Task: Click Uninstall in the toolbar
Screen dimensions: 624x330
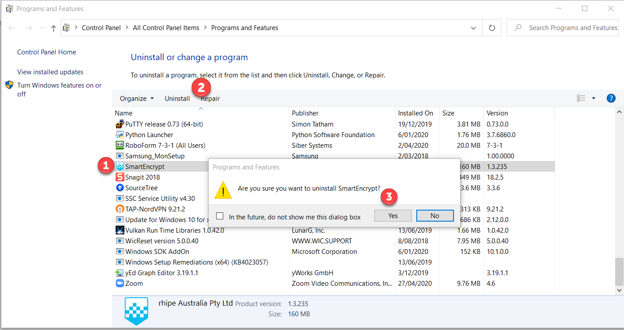Action: 177,99
